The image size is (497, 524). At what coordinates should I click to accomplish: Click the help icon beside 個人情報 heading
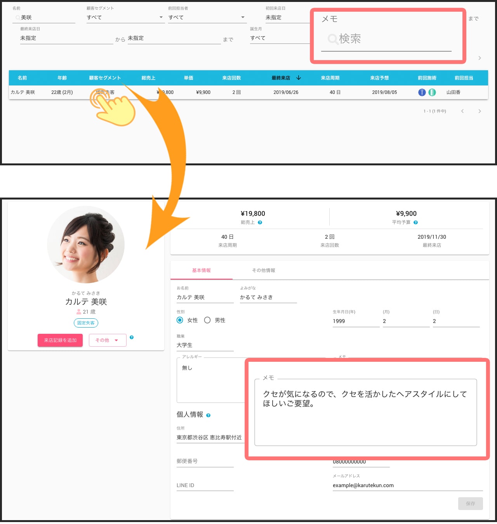tap(209, 415)
